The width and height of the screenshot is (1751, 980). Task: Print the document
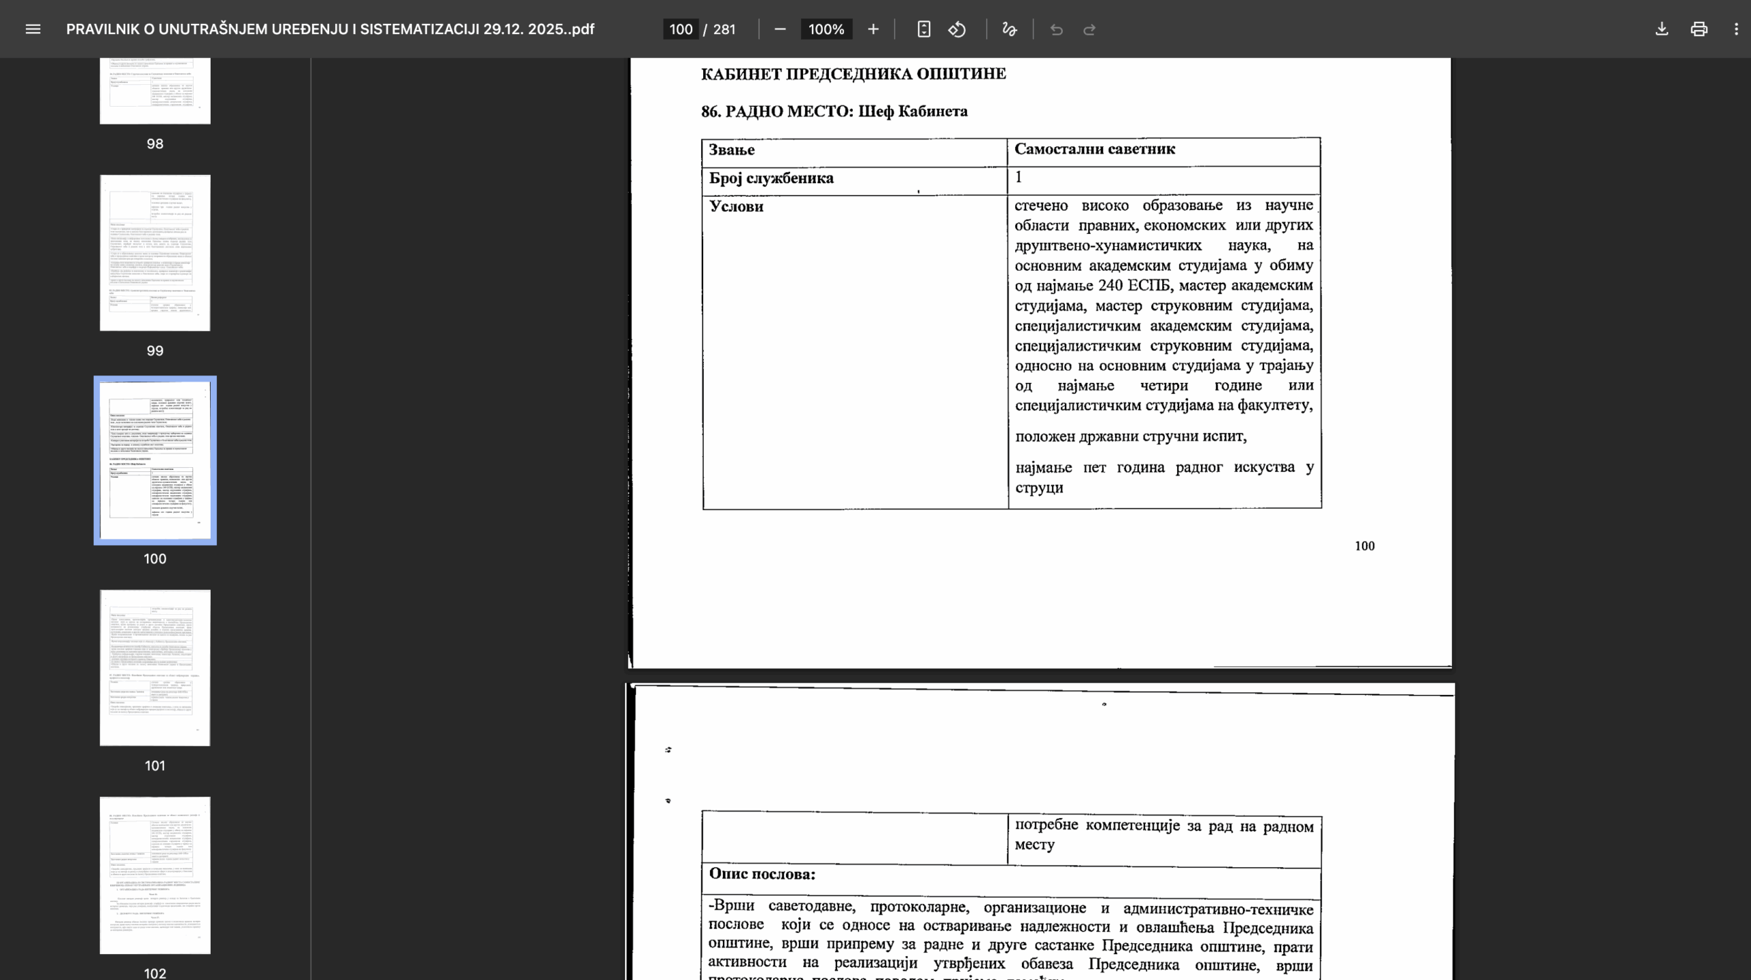(1699, 29)
